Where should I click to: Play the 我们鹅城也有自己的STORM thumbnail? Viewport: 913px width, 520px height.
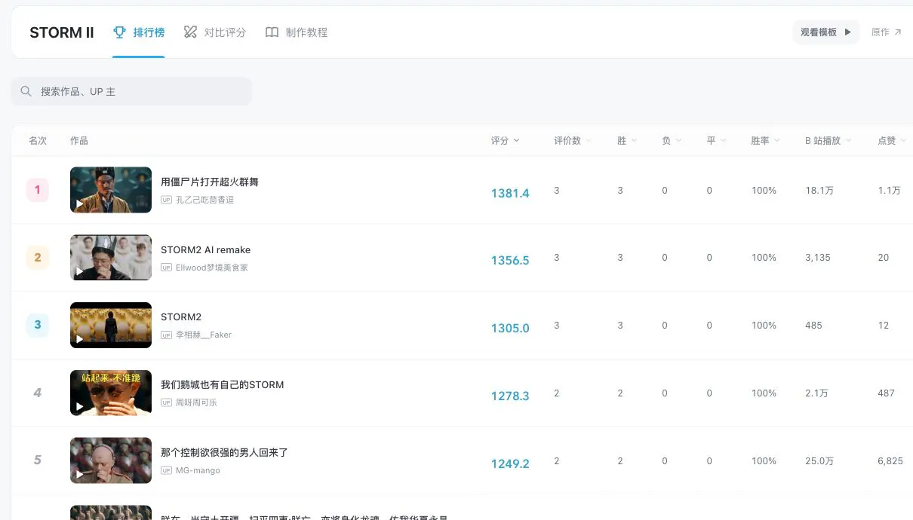[x=111, y=393]
